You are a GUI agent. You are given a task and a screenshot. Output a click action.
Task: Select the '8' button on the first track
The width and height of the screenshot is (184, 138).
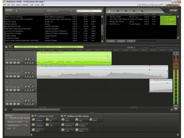click(x=33, y=63)
